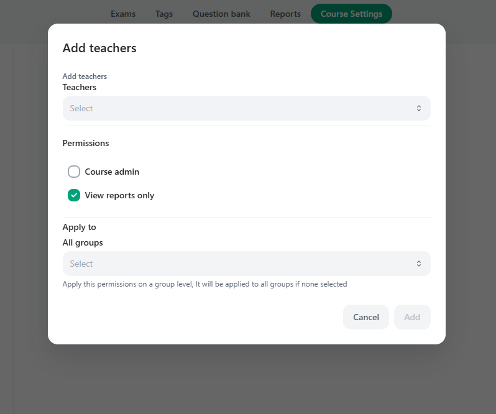Switch to the Exams tab
The height and width of the screenshot is (414, 496).
pos(123,14)
